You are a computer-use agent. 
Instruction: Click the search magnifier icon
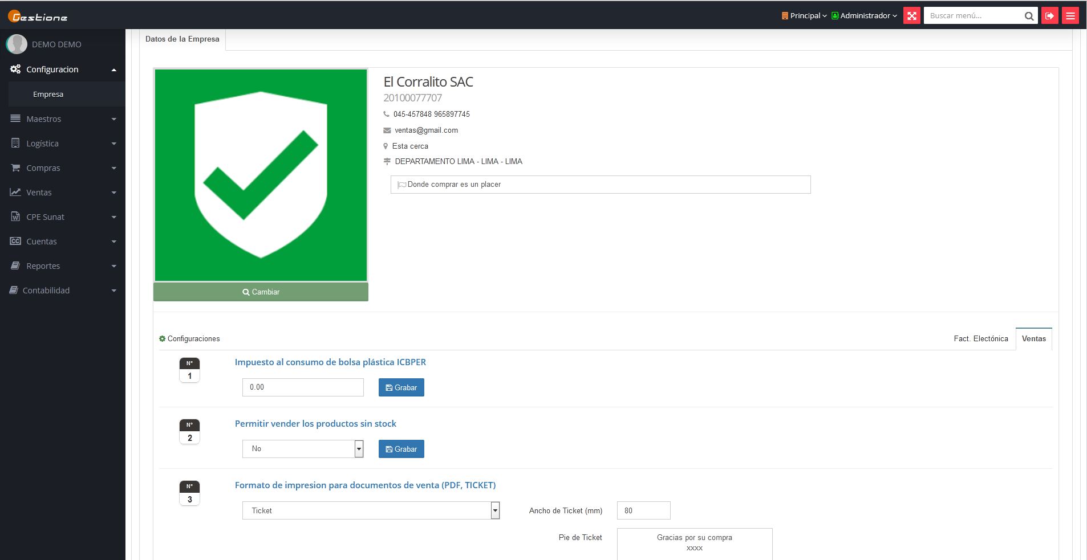coord(1029,16)
